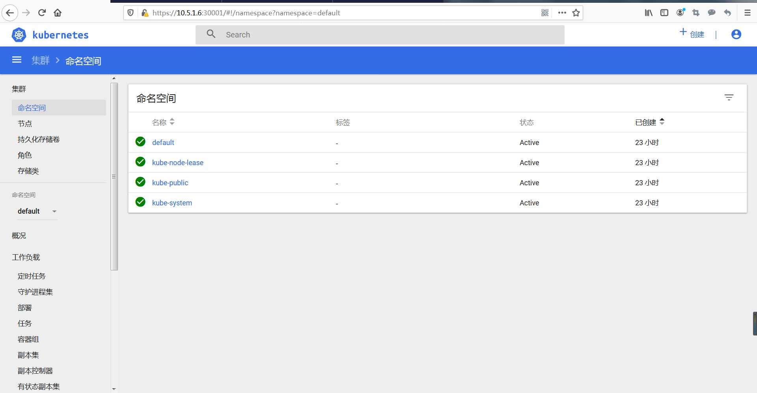Click Active status in kube-system row
Viewport: 757px width, 393px height.
pos(529,203)
